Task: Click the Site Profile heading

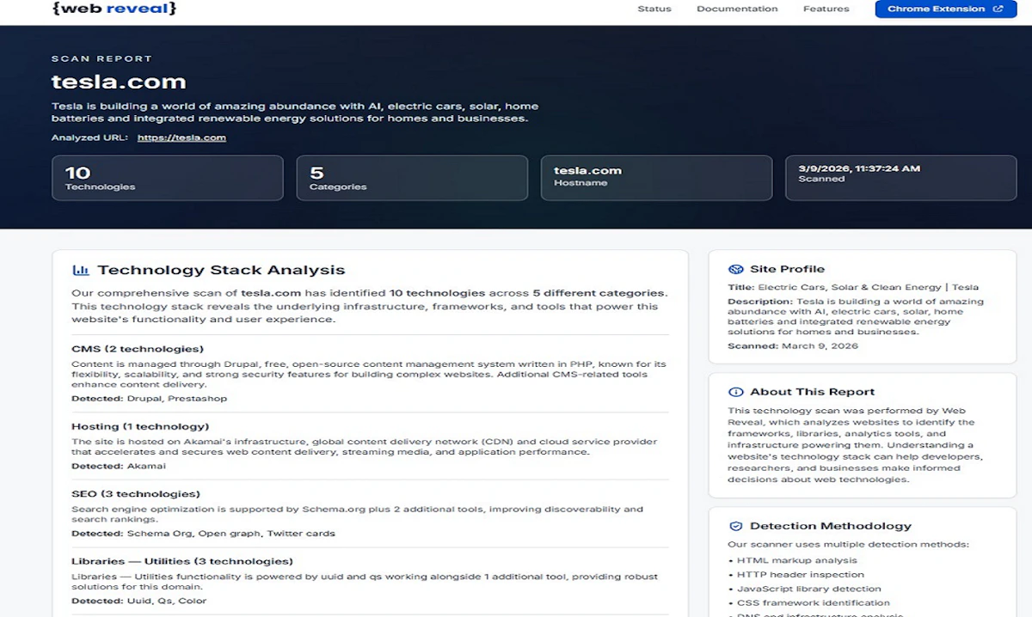Action: point(787,269)
